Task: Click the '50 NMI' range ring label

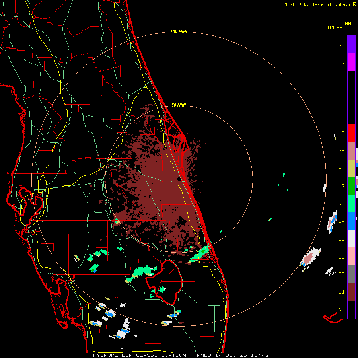Action: (179, 105)
